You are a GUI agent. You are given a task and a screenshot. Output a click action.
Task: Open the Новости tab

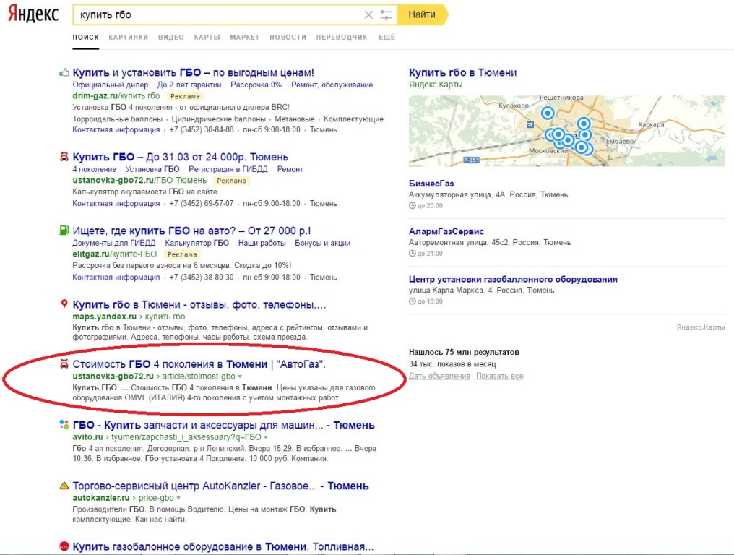tap(288, 38)
